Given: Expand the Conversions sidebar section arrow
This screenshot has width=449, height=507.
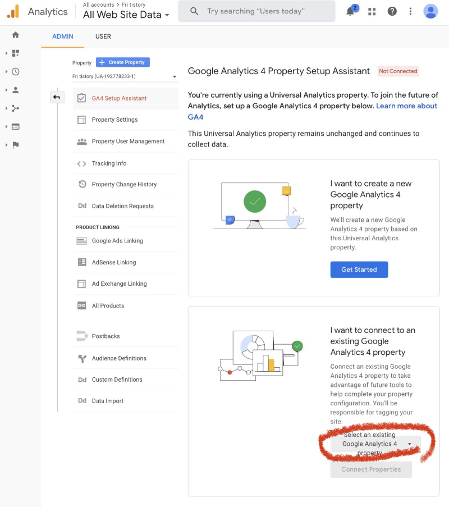Looking at the screenshot, I should tap(6, 145).
